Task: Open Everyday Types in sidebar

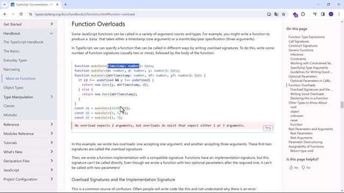Action: click(x=15, y=60)
